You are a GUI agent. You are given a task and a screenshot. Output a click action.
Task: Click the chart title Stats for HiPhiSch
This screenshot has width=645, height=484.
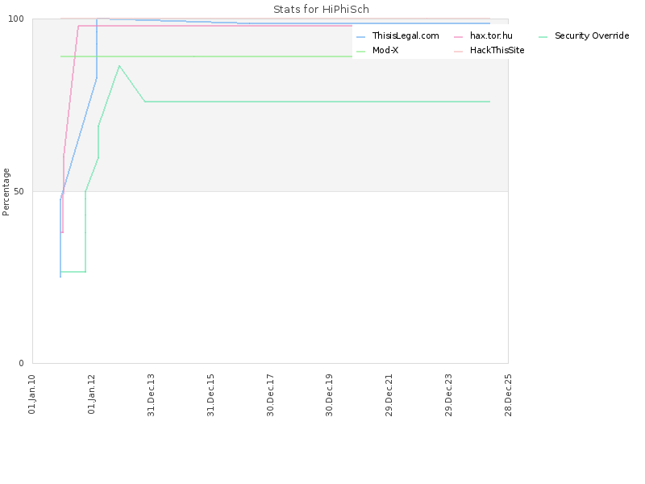coord(321,10)
